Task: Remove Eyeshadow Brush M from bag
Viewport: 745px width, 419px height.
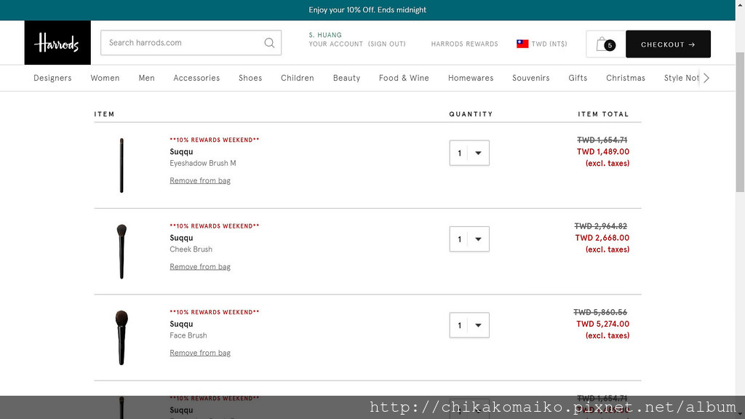Action: tap(200, 180)
